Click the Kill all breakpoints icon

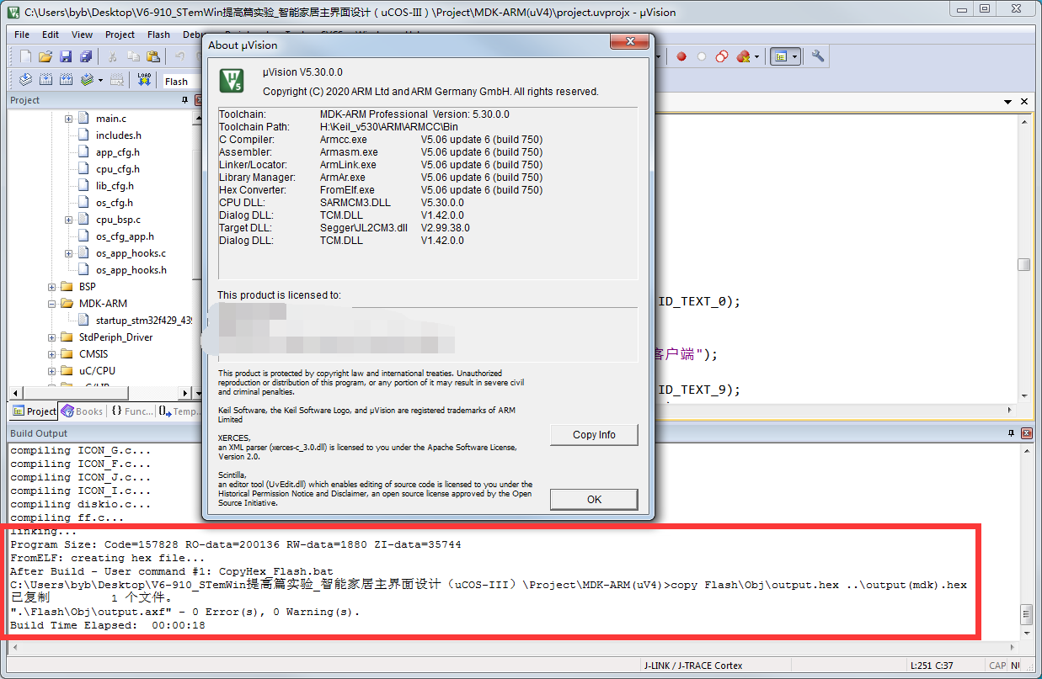(742, 56)
